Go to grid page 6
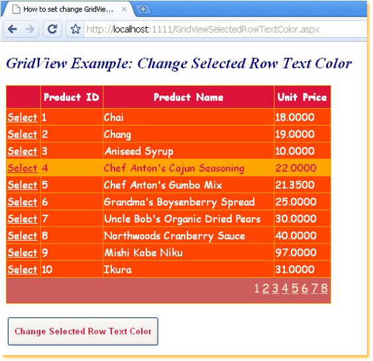The width and height of the screenshot is (373, 361). pos(305,288)
